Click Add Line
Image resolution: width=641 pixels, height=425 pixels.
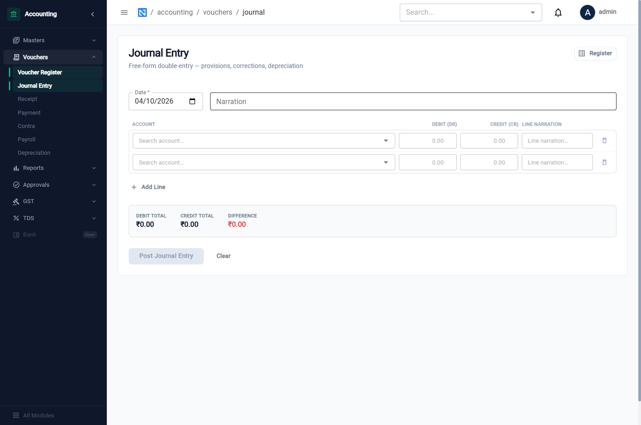click(x=148, y=187)
